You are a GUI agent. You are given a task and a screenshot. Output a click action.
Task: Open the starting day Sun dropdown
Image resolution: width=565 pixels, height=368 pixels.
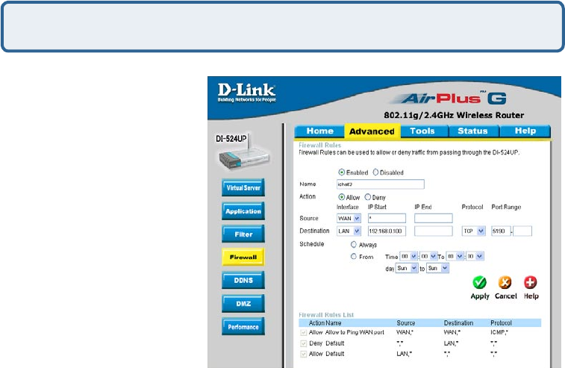coord(407,268)
